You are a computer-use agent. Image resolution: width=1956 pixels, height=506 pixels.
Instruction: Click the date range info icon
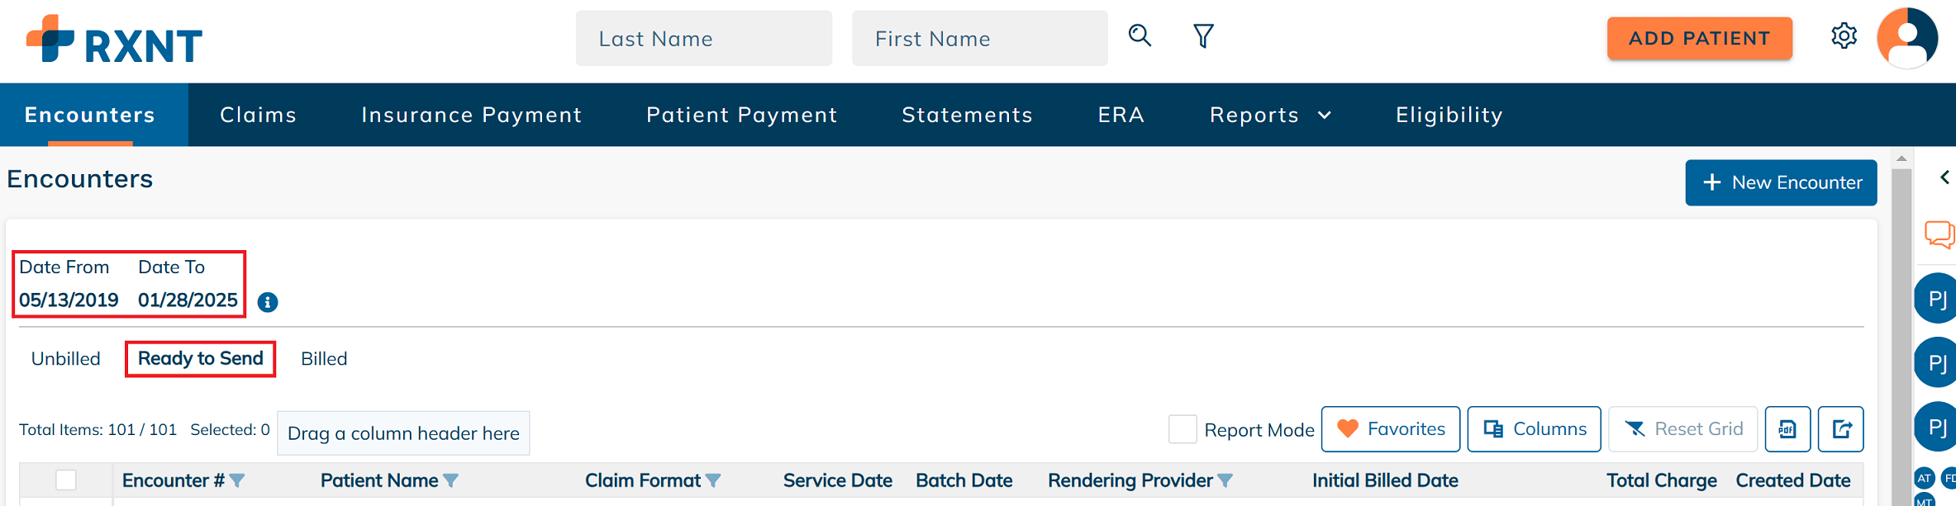point(267,302)
